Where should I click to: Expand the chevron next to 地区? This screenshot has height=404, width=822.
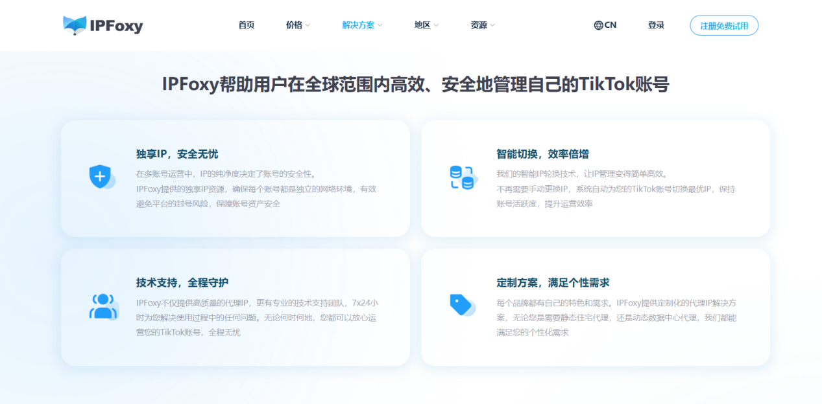[x=436, y=26]
